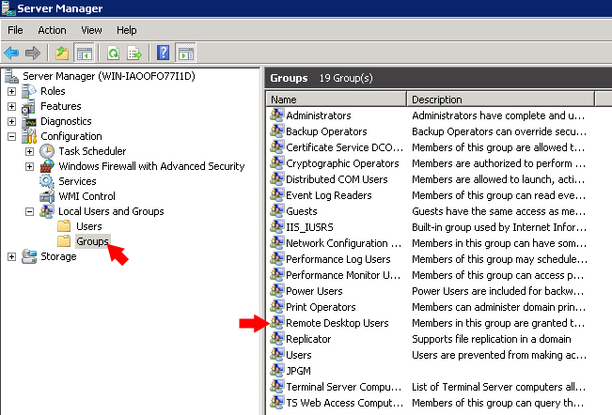This screenshot has height=415, width=612.
Task: Click the Administrators group icon
Action: tap(276, 115)
